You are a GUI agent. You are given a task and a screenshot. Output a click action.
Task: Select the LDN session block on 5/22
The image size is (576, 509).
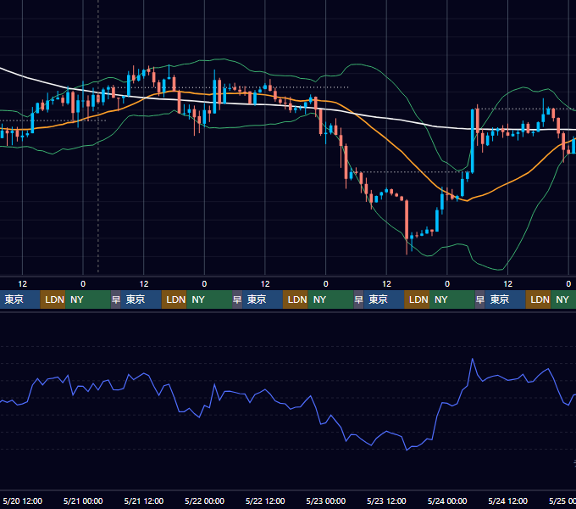point(296,299)
